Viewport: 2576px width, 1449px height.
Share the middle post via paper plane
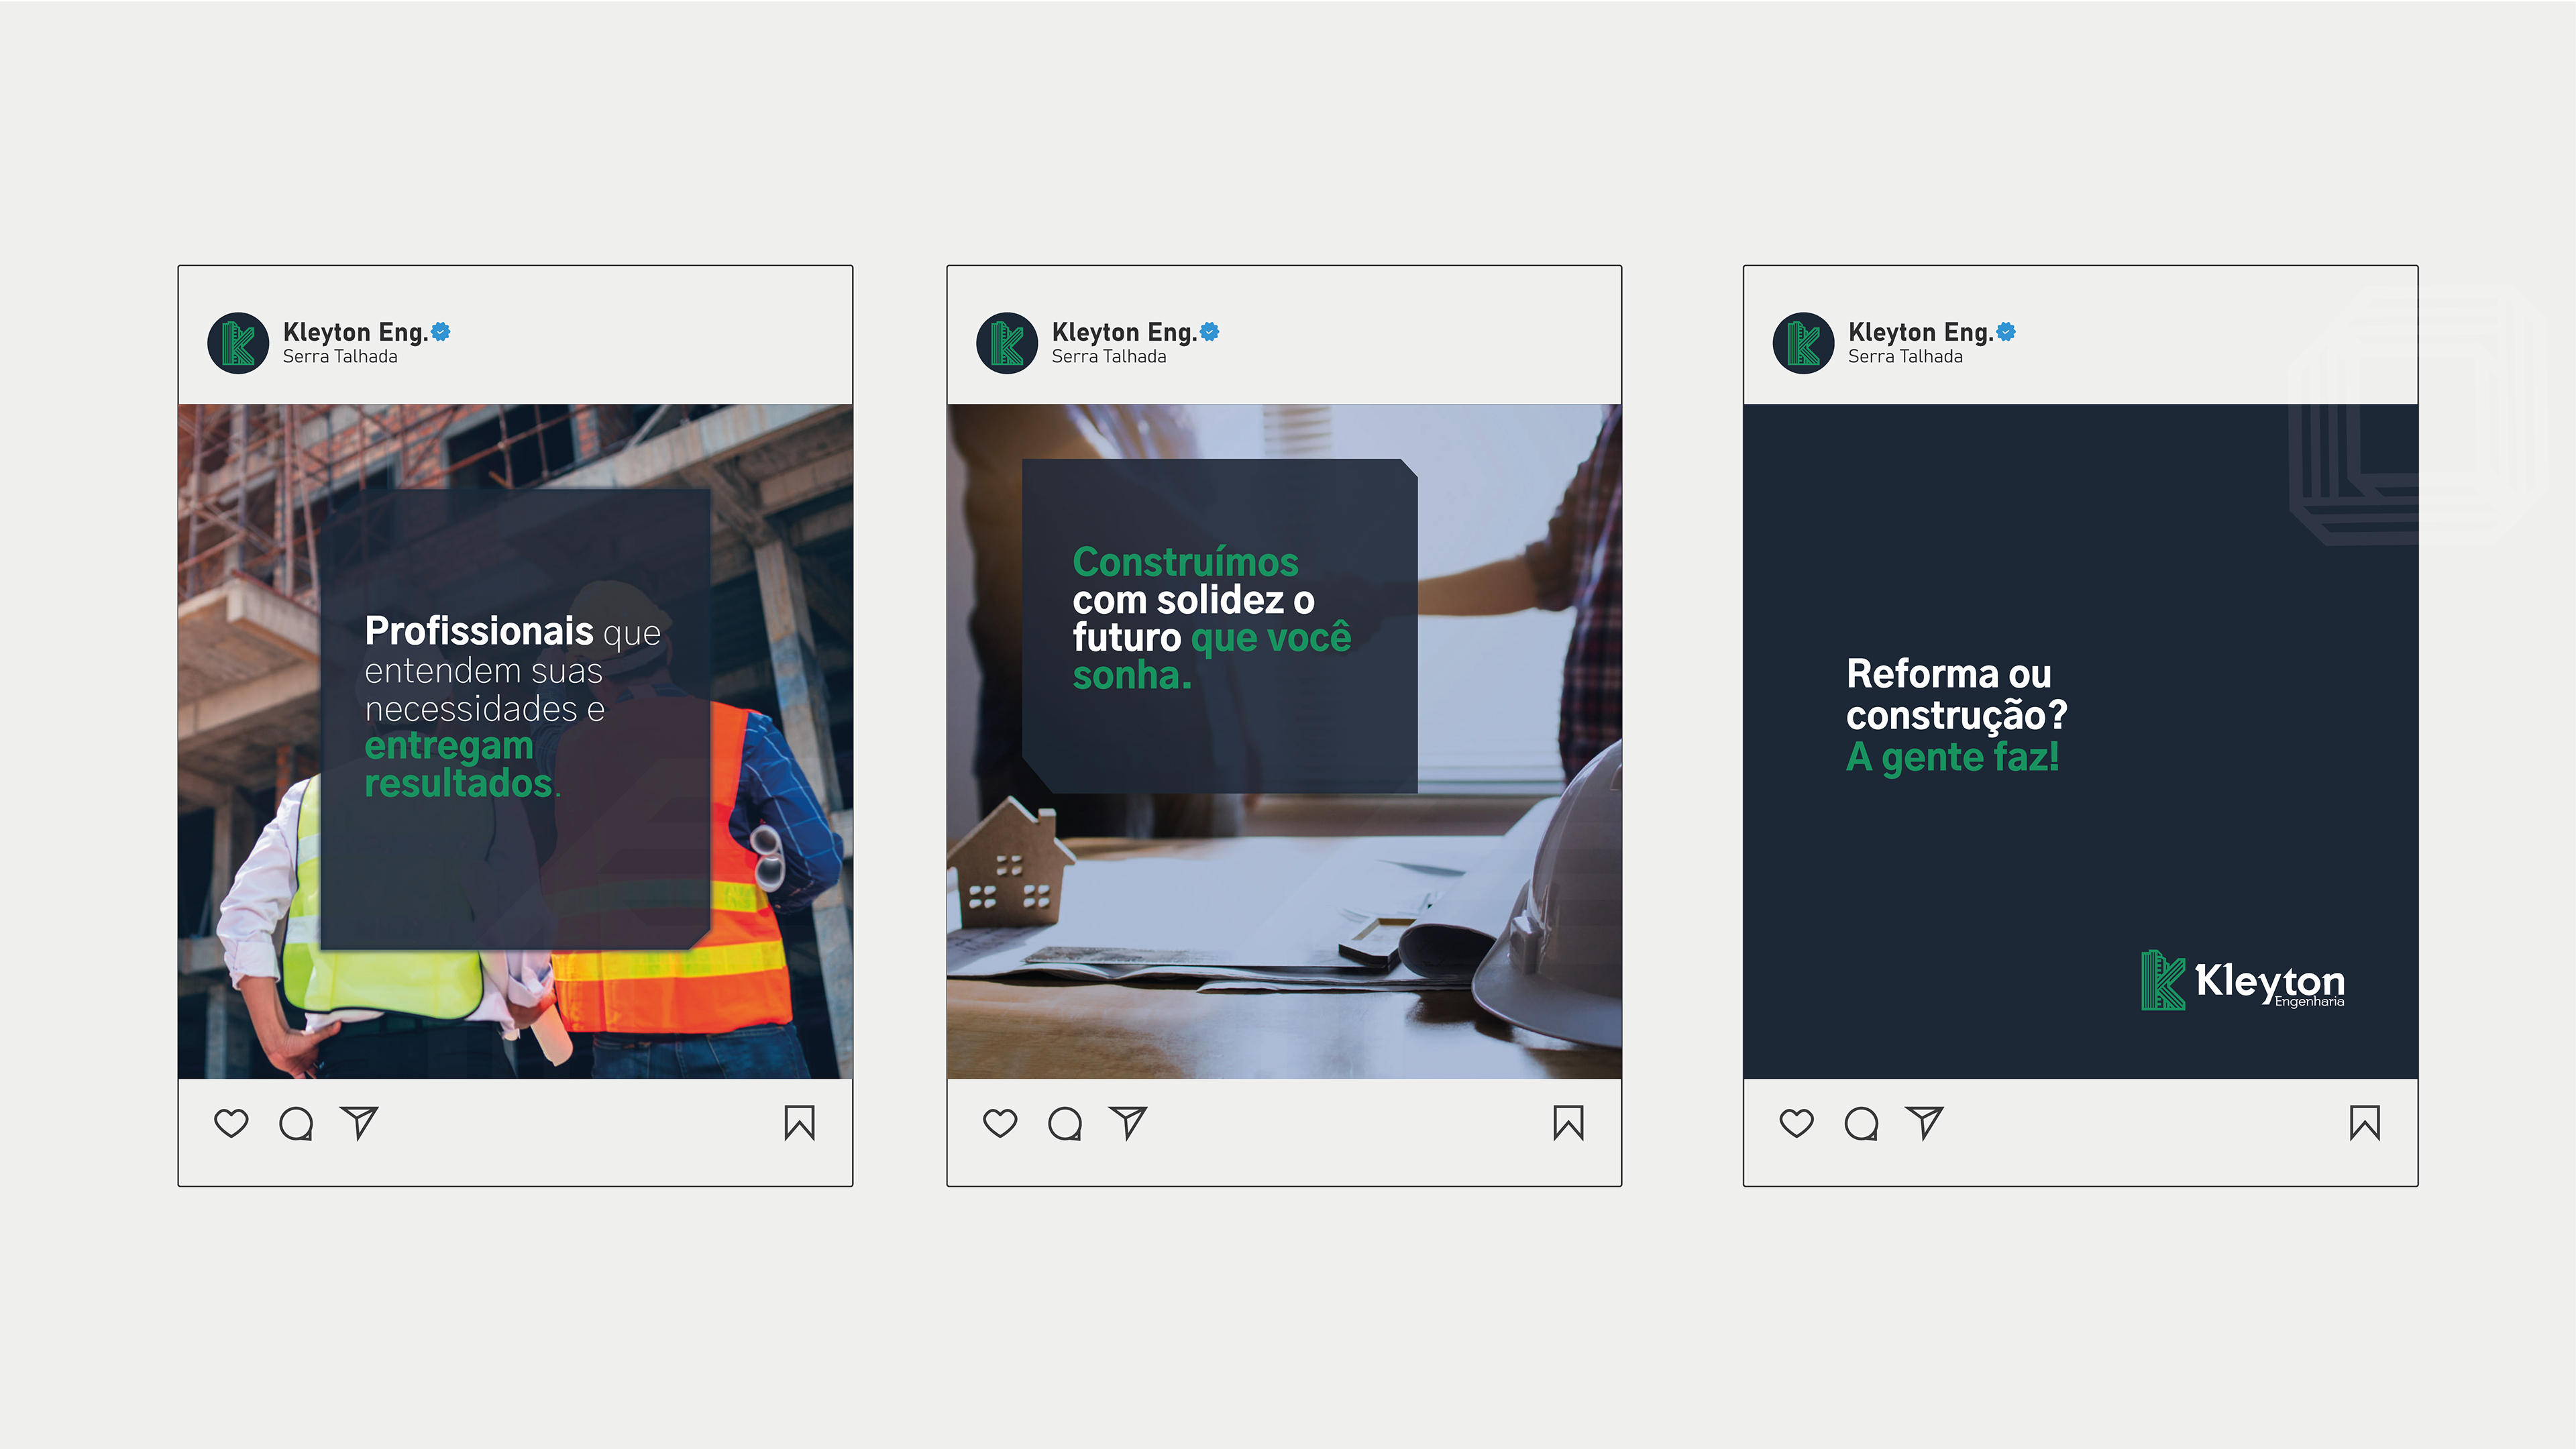(x=1128, y=1123)
